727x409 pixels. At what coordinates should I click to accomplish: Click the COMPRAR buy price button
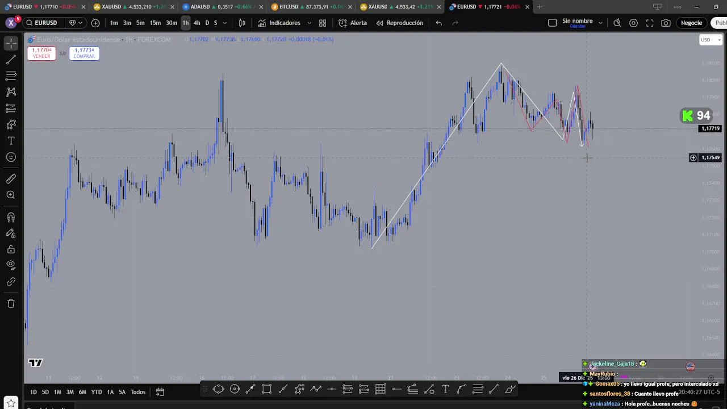(x=84, y=53)
